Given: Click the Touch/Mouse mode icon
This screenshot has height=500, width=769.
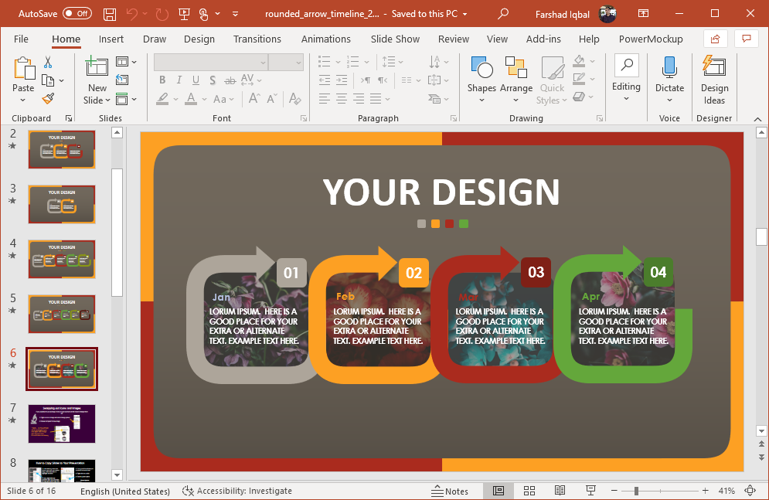Looking at the screenshot, I should [x=204, y=14].
